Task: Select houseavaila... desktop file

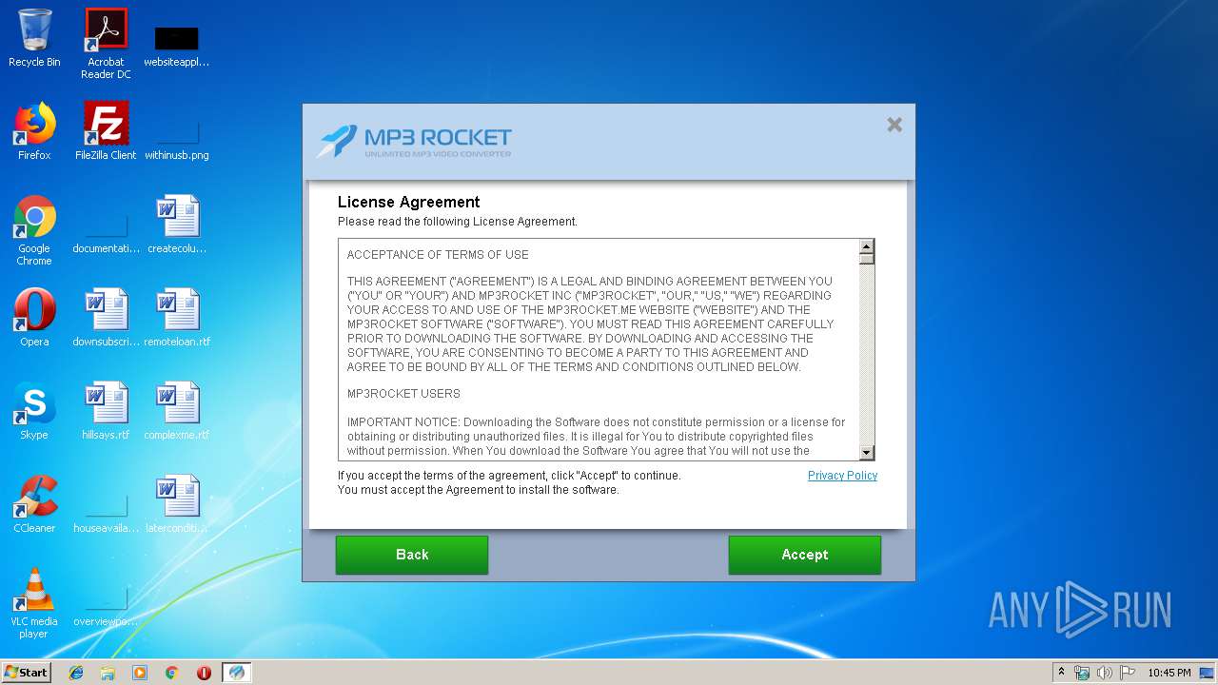Action: click(106, 514)
